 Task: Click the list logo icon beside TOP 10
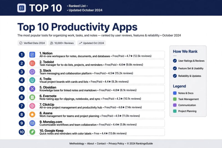point(22,8)
